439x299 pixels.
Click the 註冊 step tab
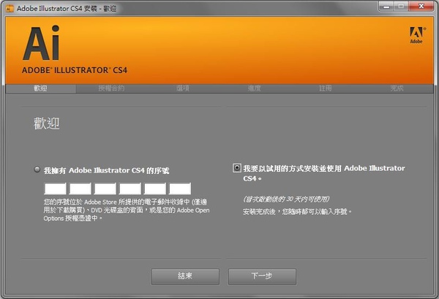point(326,88)
